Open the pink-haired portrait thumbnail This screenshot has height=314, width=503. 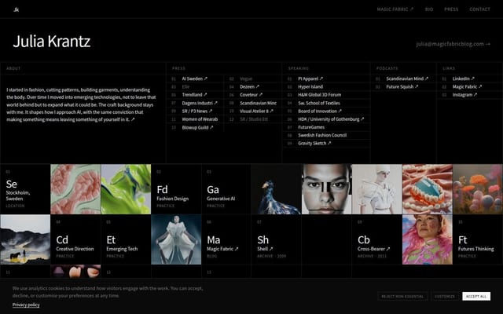tap(428, 239)
